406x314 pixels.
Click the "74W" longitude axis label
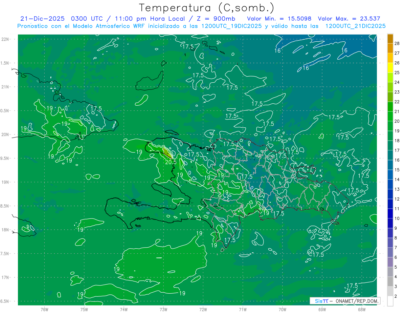(x=123, y=310)
